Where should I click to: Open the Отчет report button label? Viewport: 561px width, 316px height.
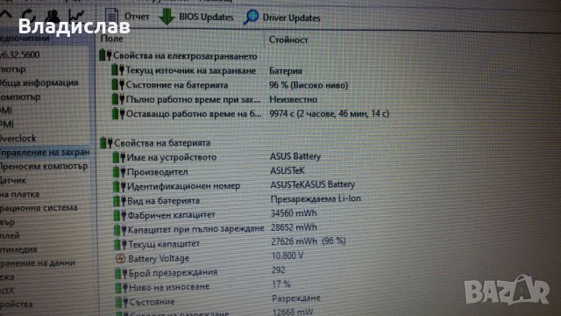[137, 17]
